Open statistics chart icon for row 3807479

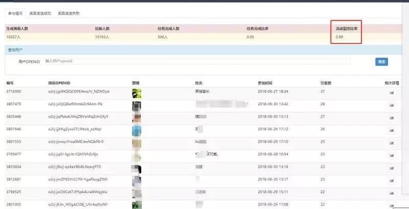pyautogui.click(x=391, y=105)
